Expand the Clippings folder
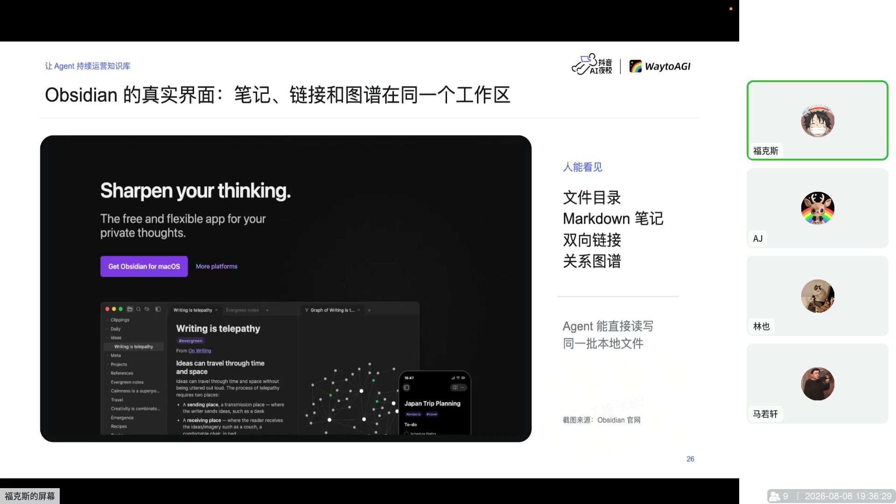 (119, 320)
